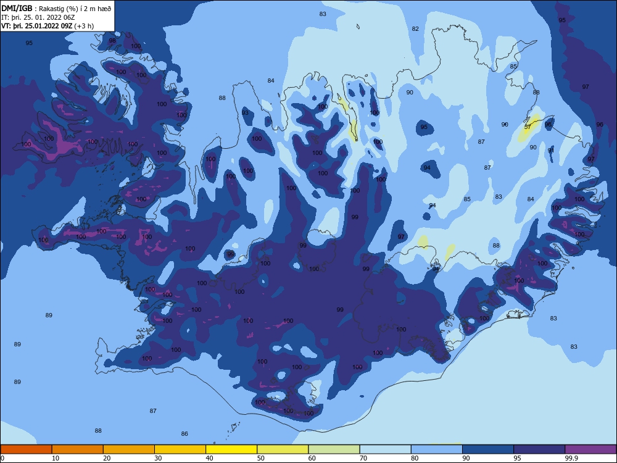The height and width of the screenshot is (463, 617).
Task: Select the legend scale label '70'
Action: click(363, 458)
